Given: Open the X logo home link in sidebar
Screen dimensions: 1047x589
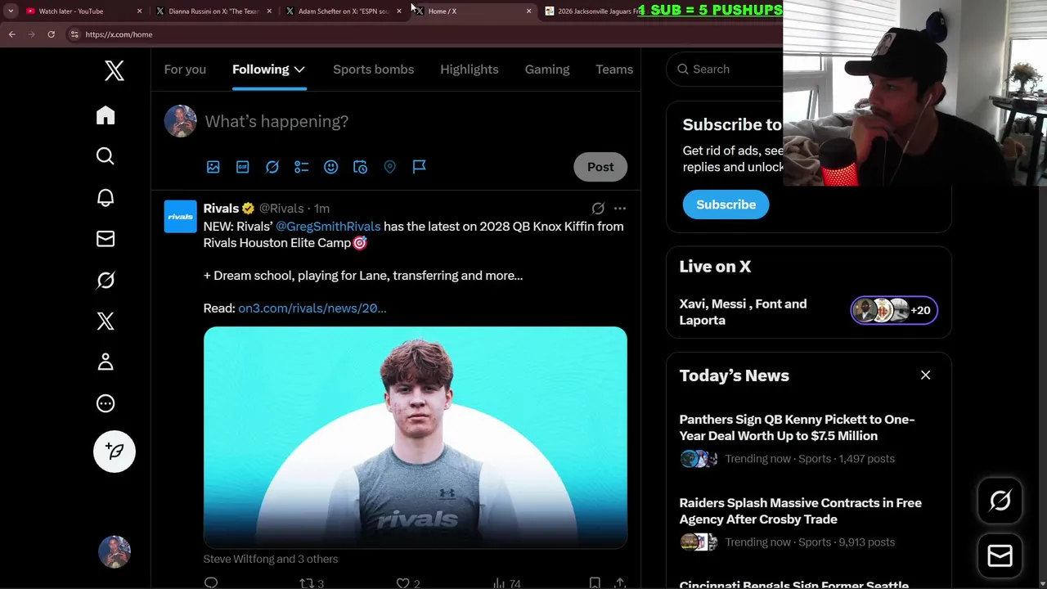Looking at the screenshot, I should pyautogui.click(x=115, y=70).
